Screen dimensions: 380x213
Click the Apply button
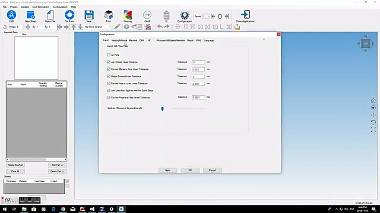[x=167, y=170]
